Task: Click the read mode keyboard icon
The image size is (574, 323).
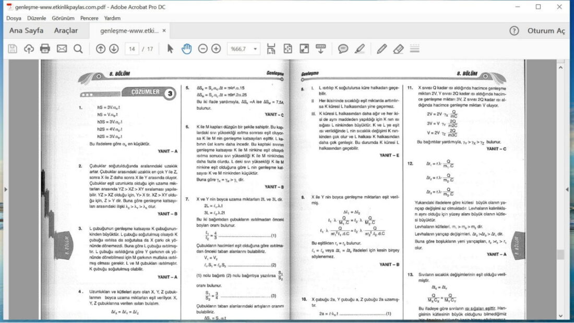Action: click(321, 49)
